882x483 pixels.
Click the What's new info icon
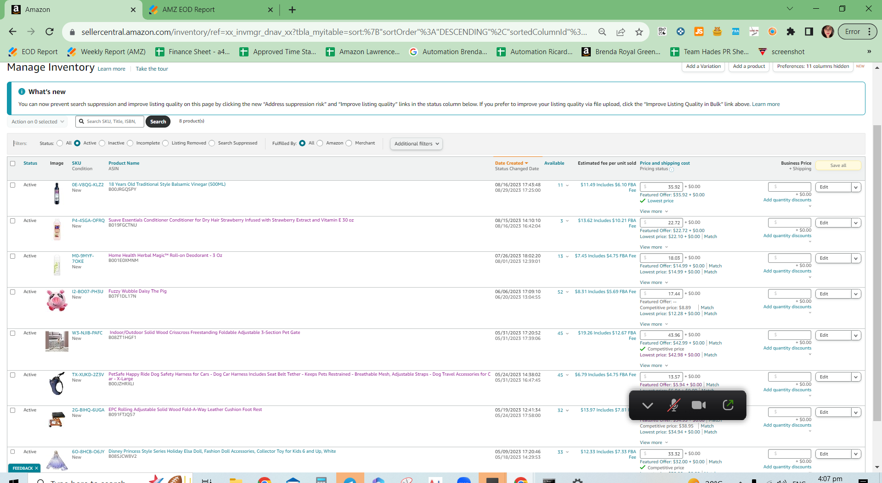(22, 92)
